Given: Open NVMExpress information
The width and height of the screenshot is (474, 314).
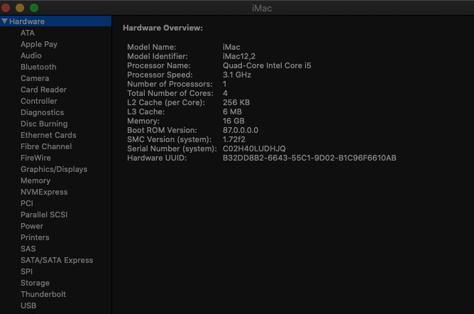Looking at the screenshot, I should [x=44, y=192].
